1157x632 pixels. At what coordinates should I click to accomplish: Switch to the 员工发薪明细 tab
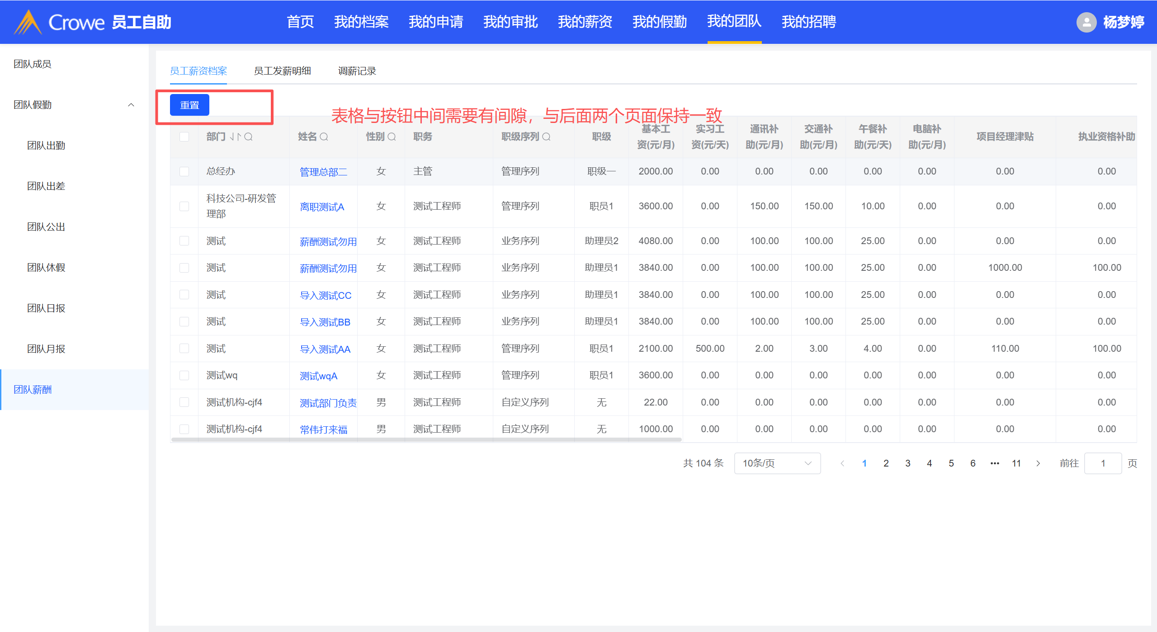coord(282,71)
